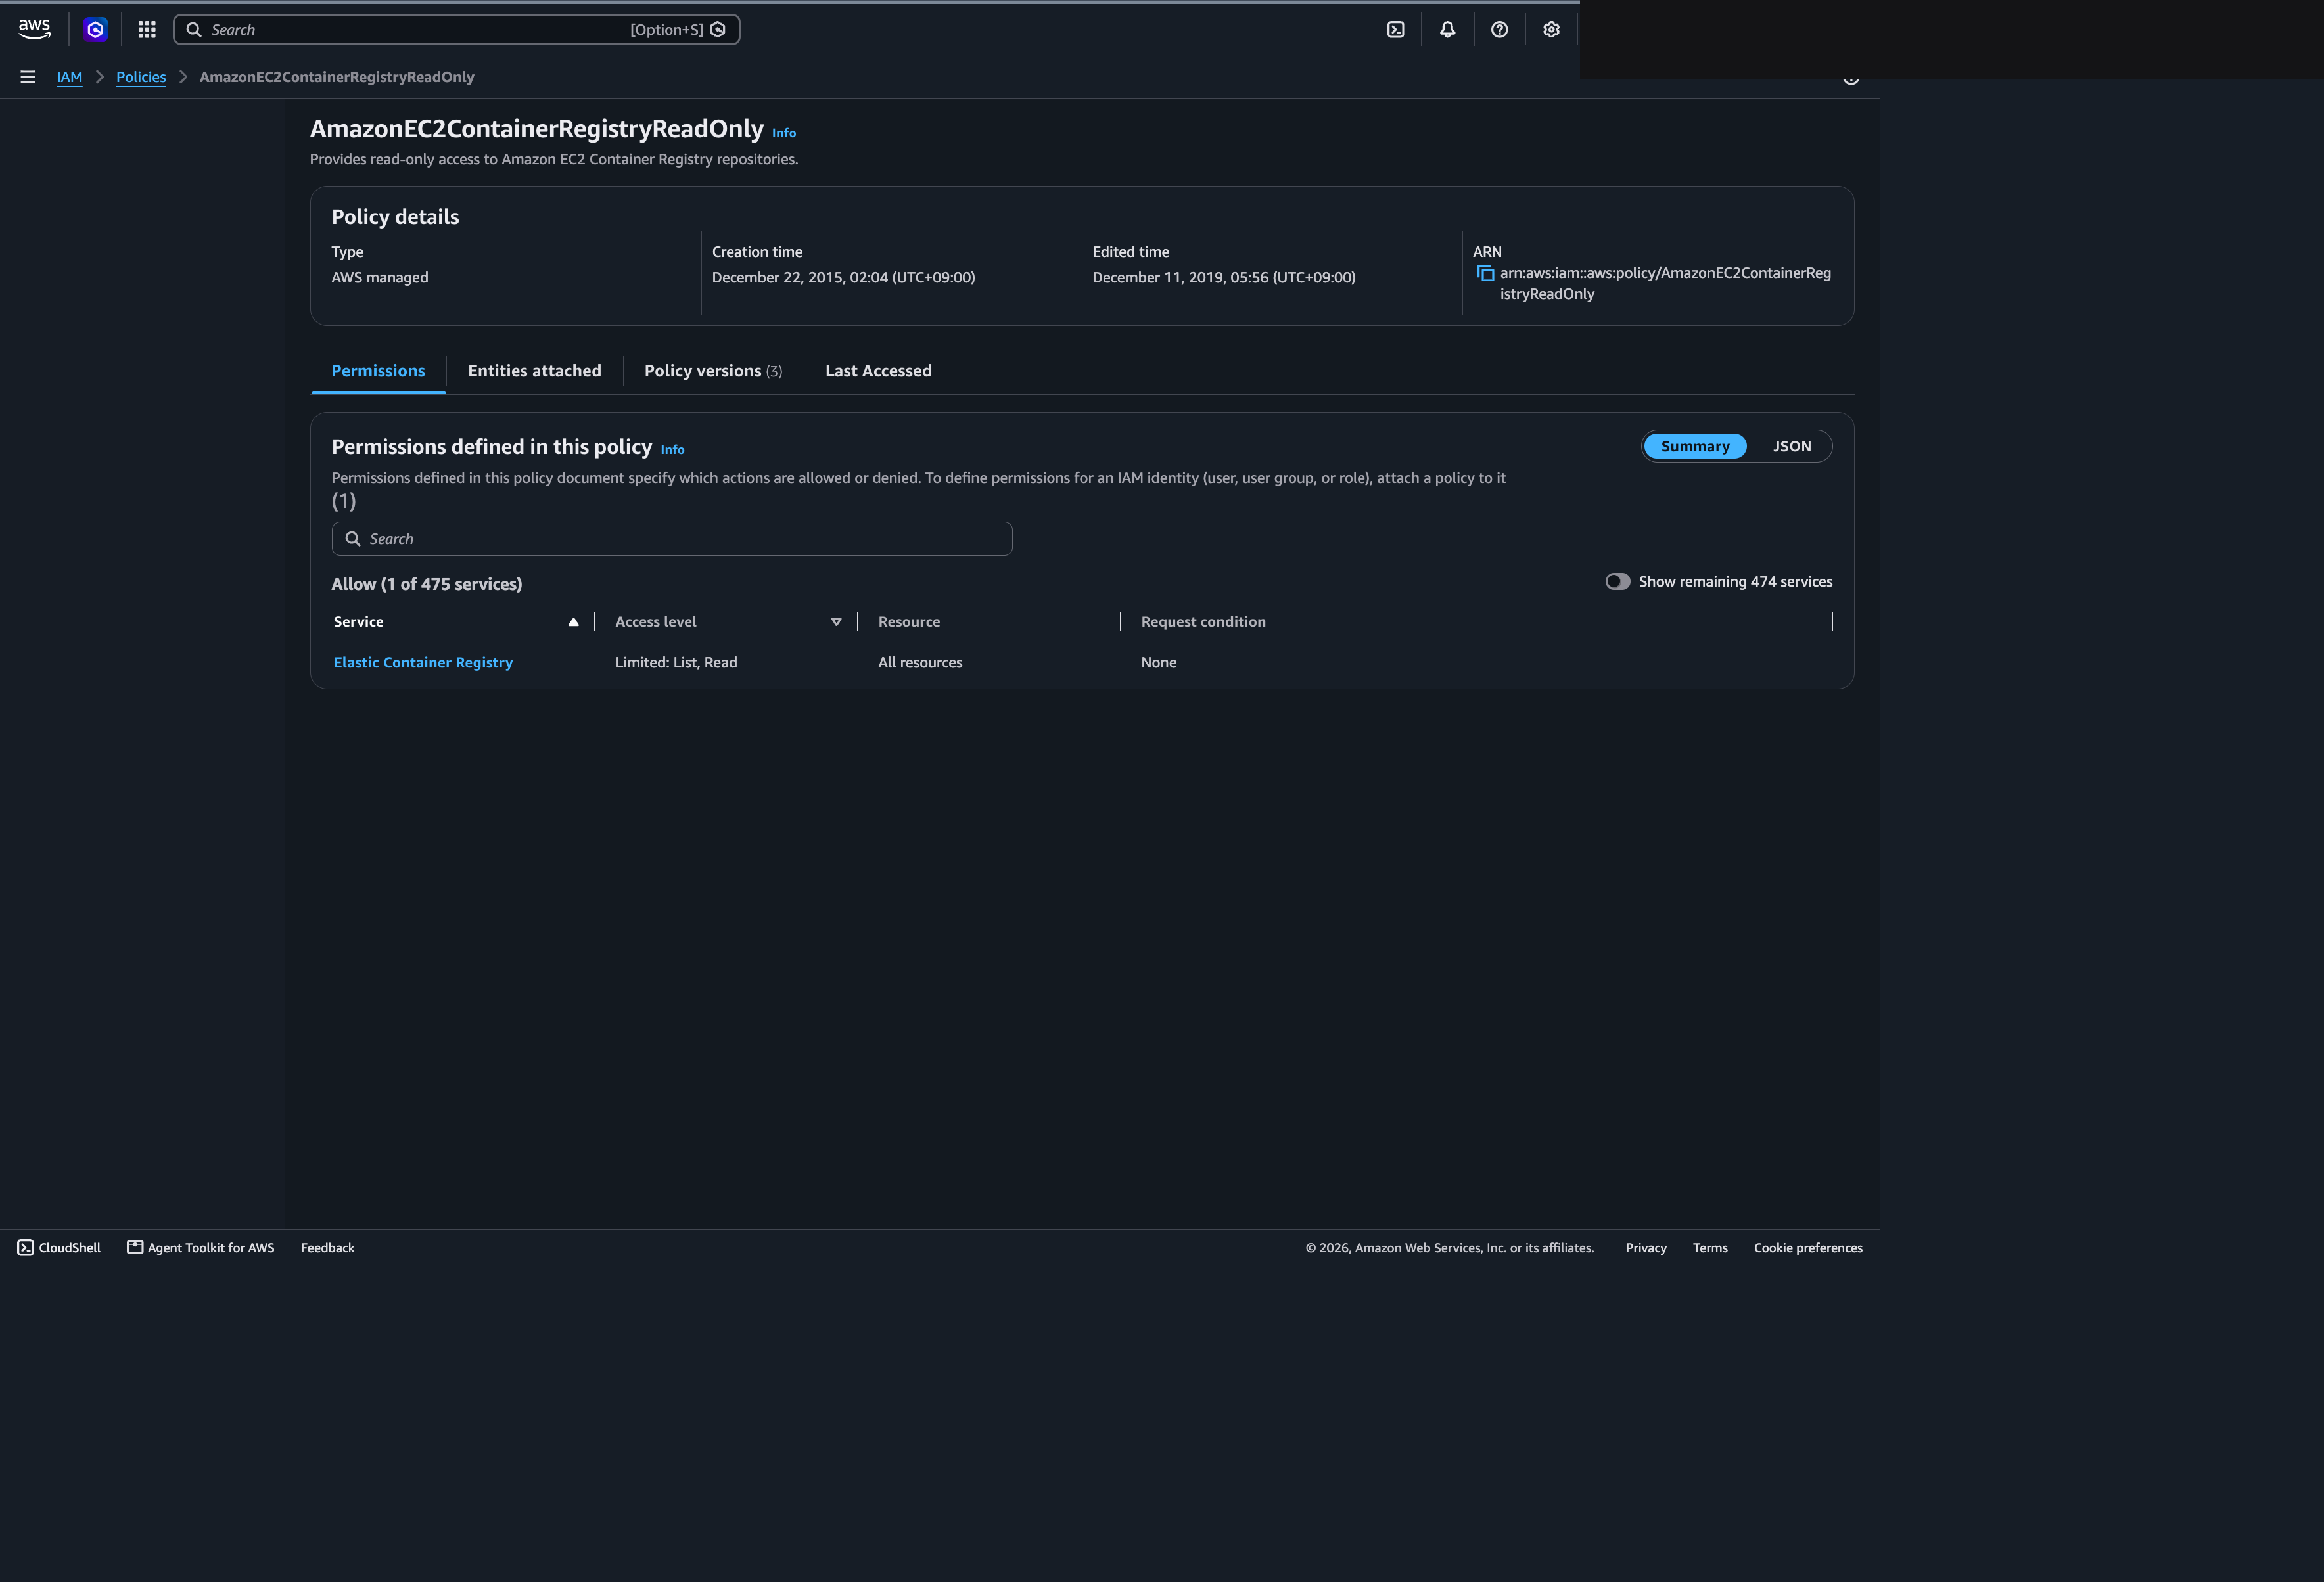Copy the policy ARN with the copy icon
This screenshot has height=1582, width=2324.
tap(1485, 274)
